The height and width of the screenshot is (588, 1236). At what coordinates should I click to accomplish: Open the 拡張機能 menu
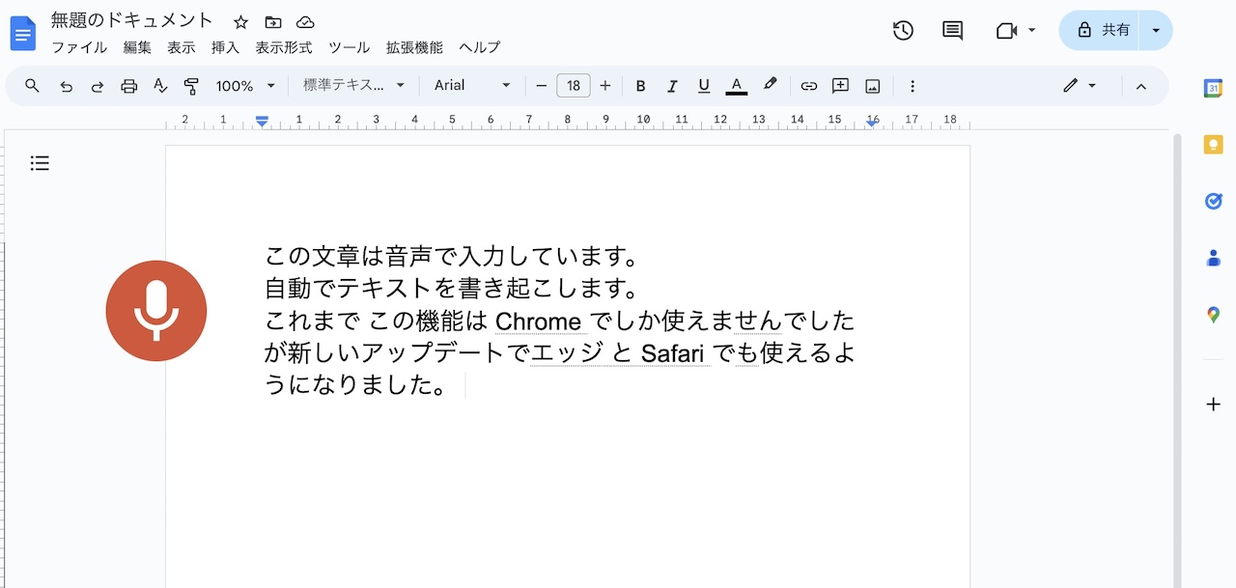pos(414,47)
